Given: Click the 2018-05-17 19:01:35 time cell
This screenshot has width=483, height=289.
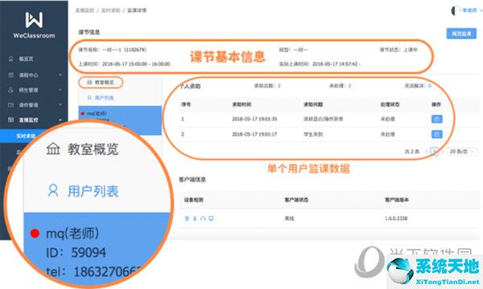Looking at the screenshot, I should (x=254, y=119).
